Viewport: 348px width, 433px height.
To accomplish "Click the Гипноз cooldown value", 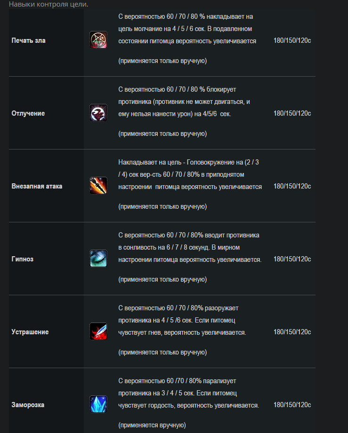I will (x=292, y=259).
